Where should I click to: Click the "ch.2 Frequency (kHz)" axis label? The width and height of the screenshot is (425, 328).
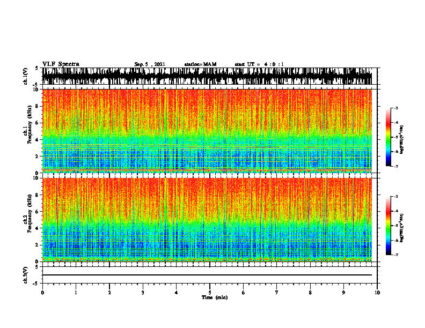(28, 213)
